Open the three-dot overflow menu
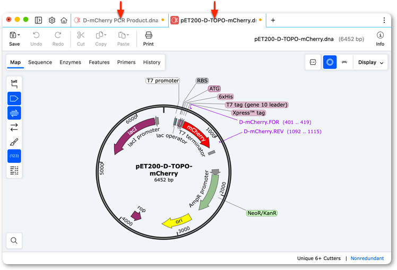The width and height of the screenshot is (397, 270). (384, 20)
